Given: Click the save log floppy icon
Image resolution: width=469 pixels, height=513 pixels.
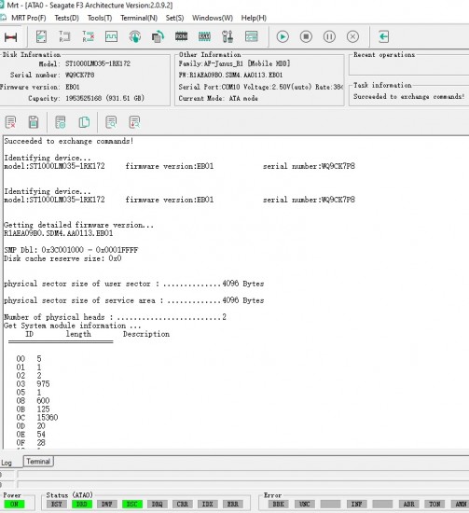Looking at the screenshot, I should click(34, 122).
